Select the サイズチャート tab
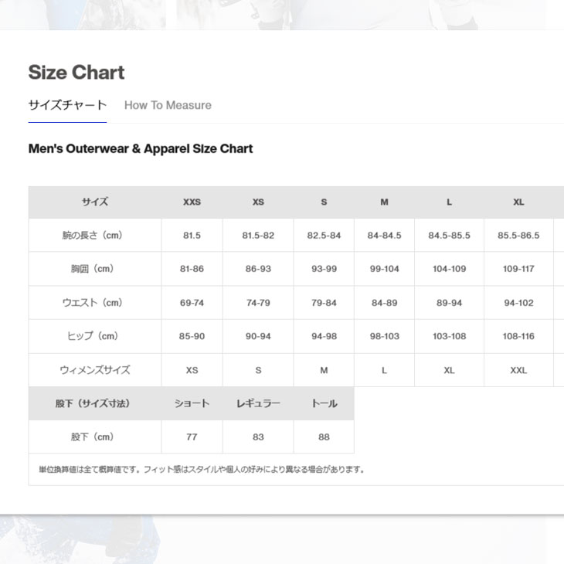Image resolution: width=564 pixels, height=564 pixels. [x=67, y=105]
